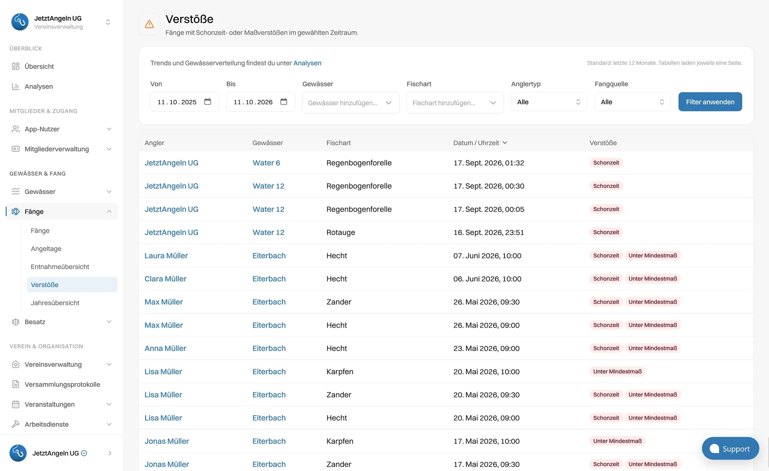The image size is (769, 471).
Task: Click the App-Nutzer people icon
Action: (x=16, y=129)
